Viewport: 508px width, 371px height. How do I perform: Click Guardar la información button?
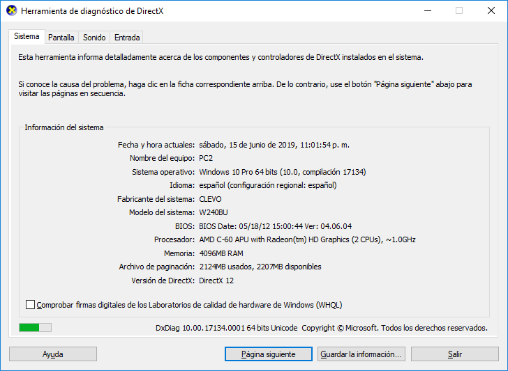(x=361, y=354)
